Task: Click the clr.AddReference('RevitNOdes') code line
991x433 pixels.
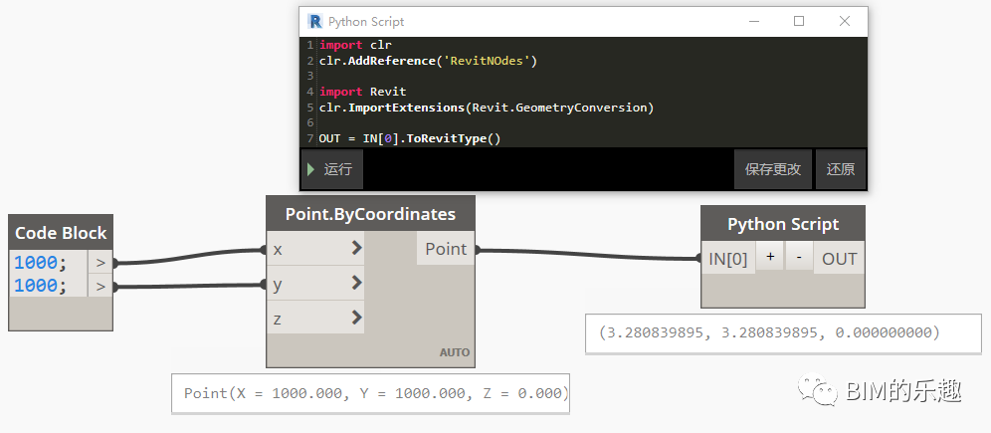Action: click(x=428, y=61)
